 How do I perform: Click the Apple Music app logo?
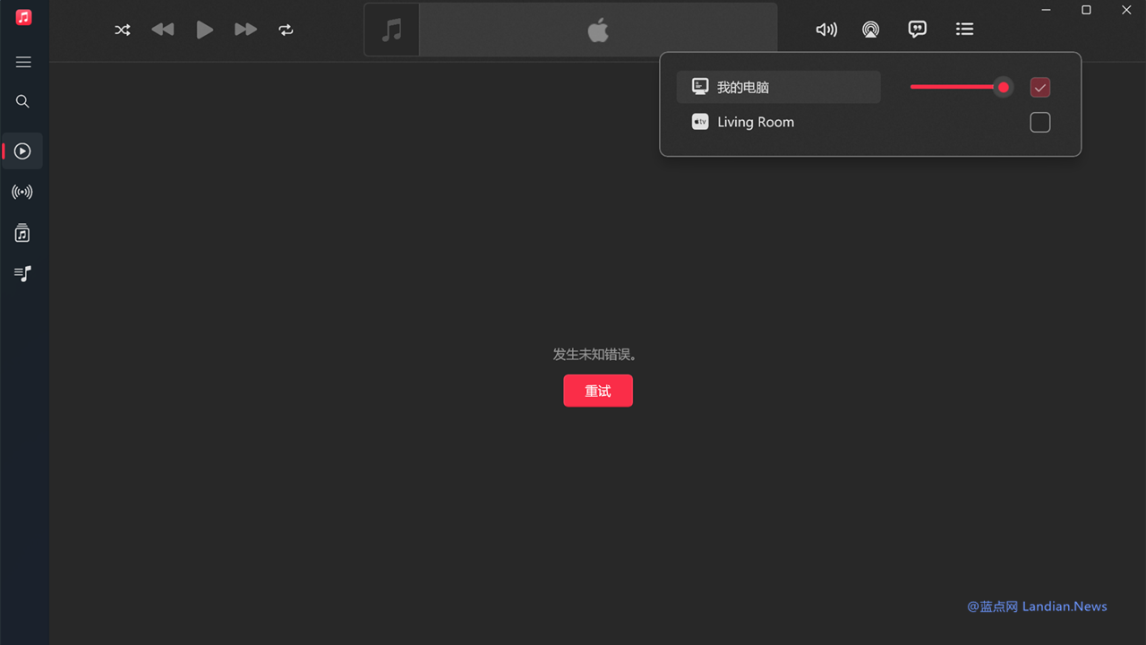(23, 18)
